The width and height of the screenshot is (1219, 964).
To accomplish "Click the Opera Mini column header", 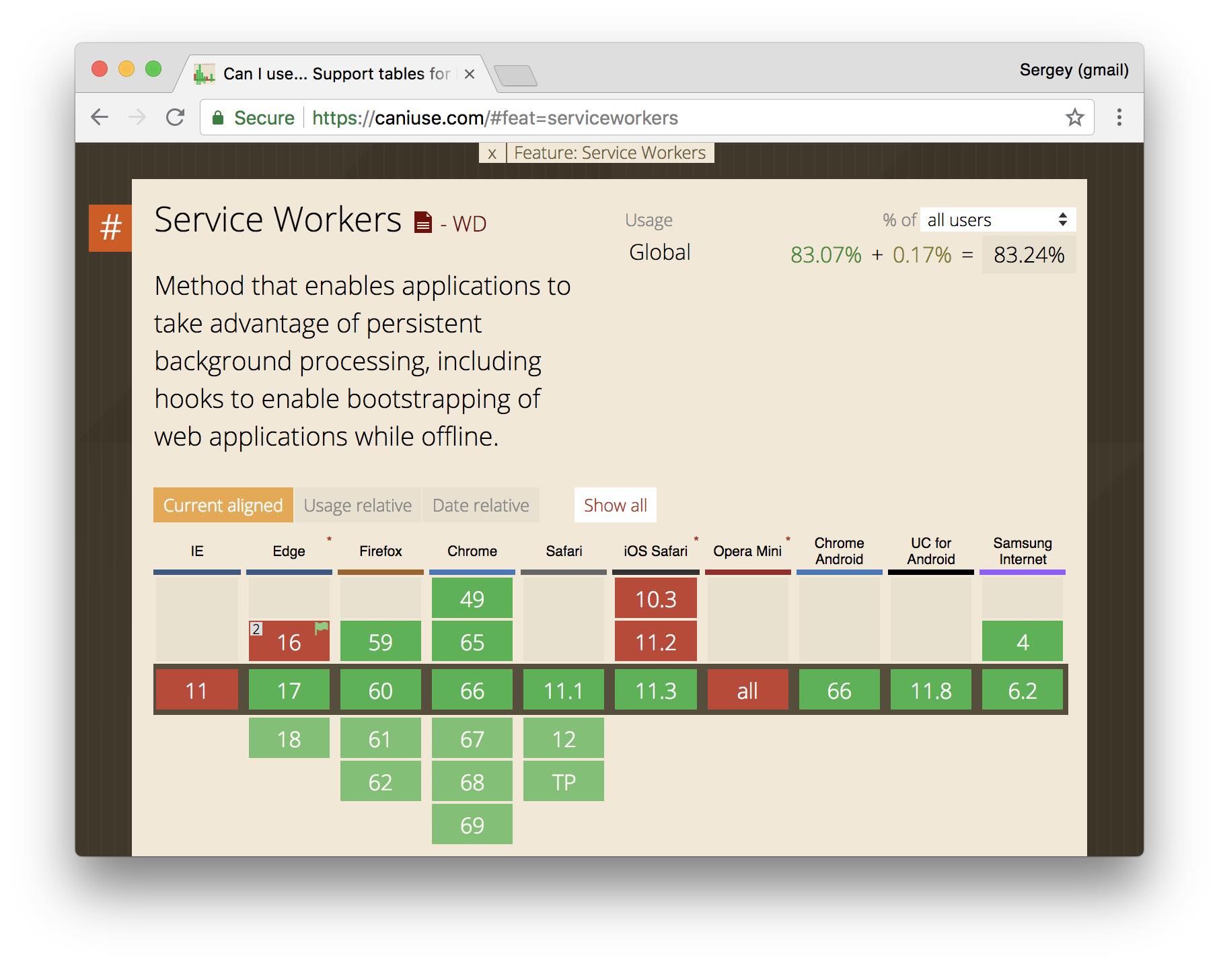I will click(747, 551).
